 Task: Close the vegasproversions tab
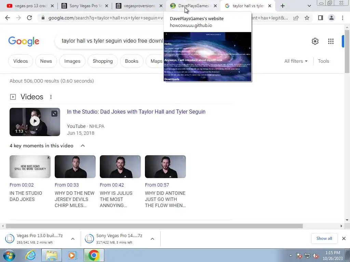tap(161, 6)
